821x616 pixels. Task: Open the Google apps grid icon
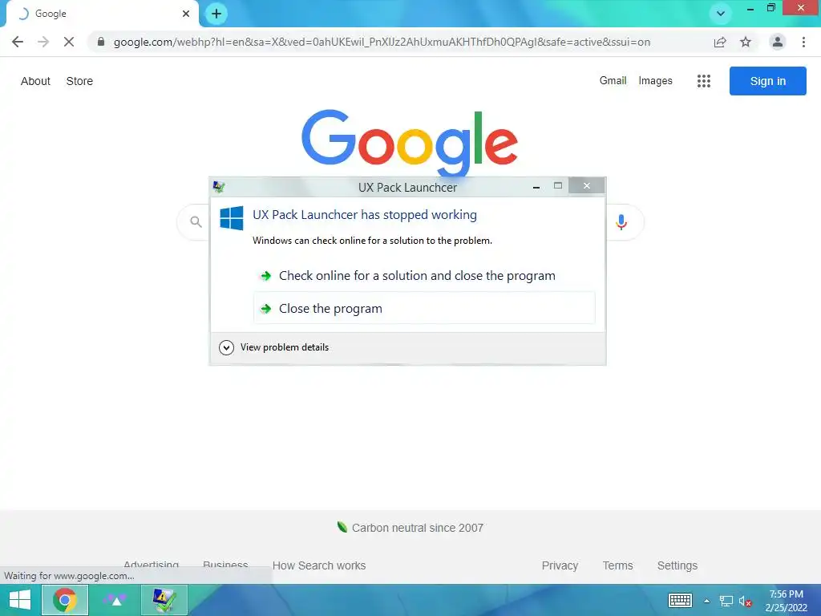(704, 81)
